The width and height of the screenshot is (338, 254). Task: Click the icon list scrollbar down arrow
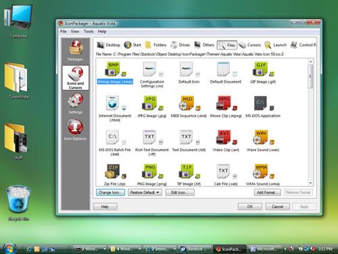[x=310, y=183]
